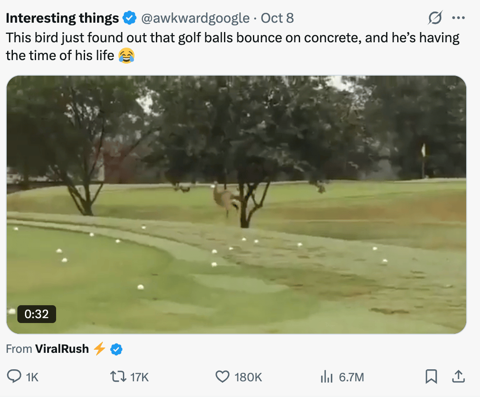Open the three-dot more options menu
The width and height of the screenshot is (480, 404).
click(x=458, y=18)
